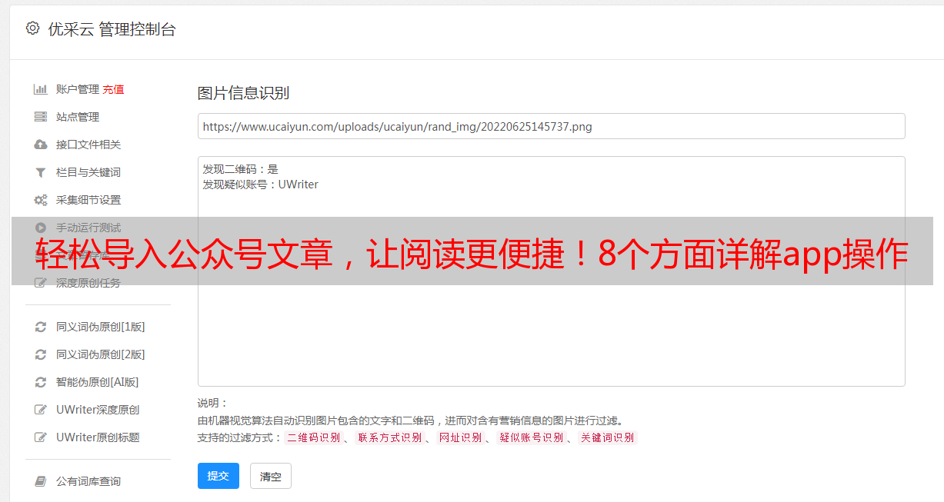Click the refresh icon for 智能伪原创[AI版]
The height and width of the screenshot is (502, 944).
point(41,382)
